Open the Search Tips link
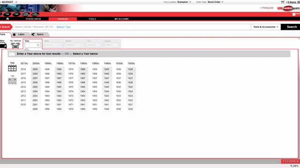Viewport: 300px width, 168px height. click(x=63, y=27)
